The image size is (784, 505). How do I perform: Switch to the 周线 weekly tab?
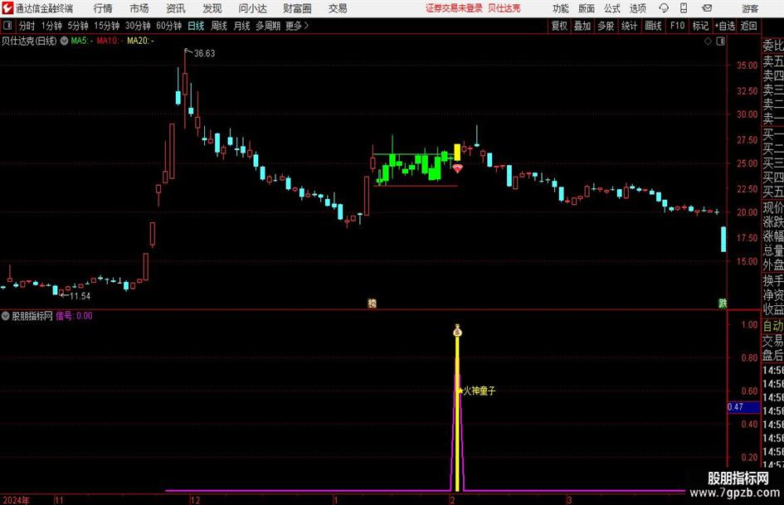219,26
